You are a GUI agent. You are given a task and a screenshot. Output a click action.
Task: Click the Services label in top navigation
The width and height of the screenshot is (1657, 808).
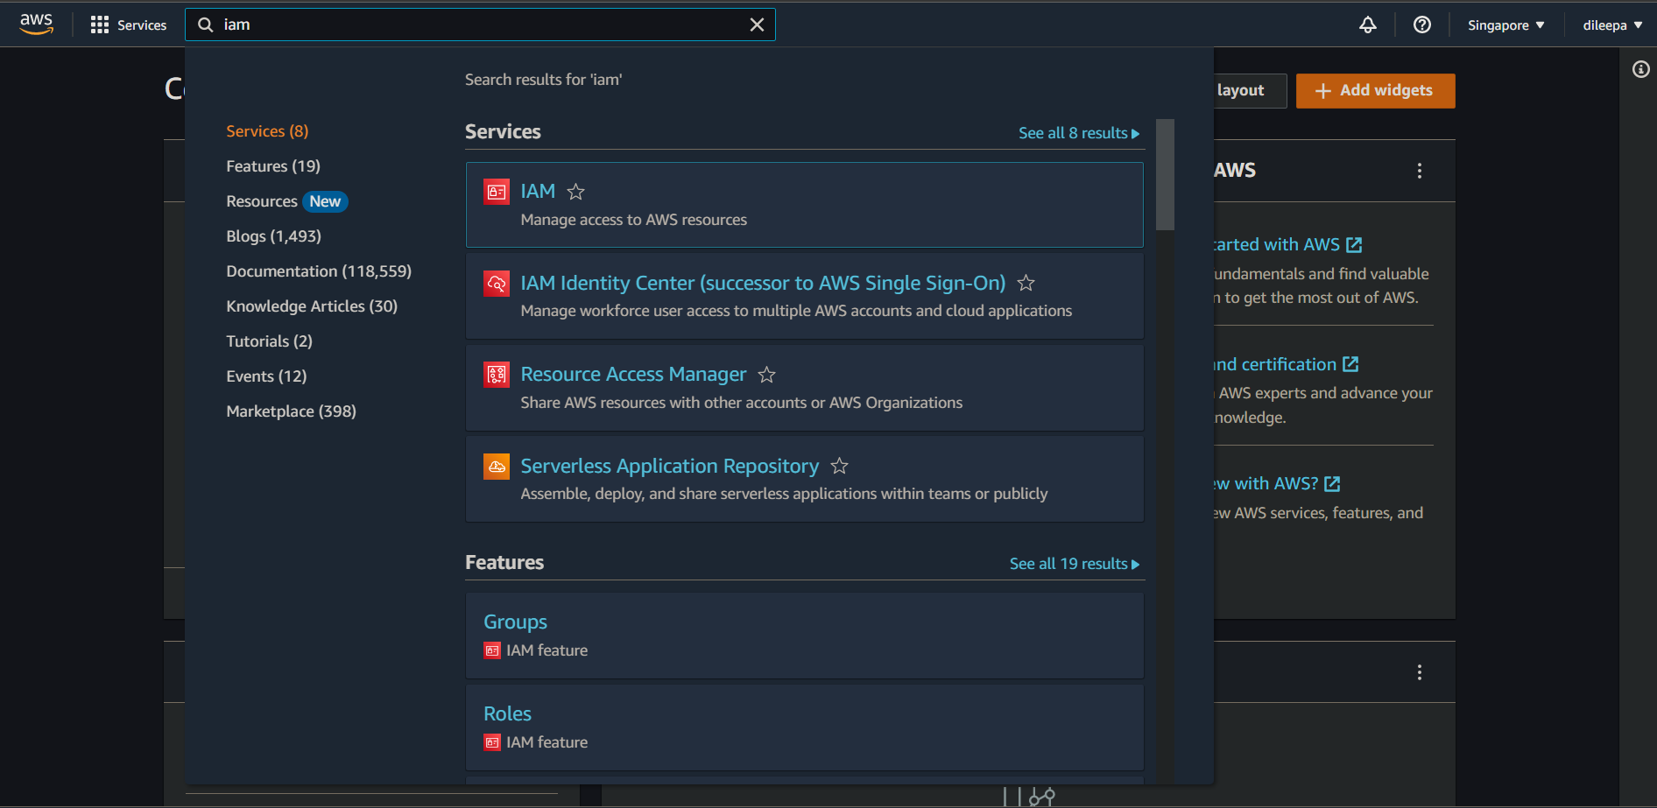(x=142, y=25)
